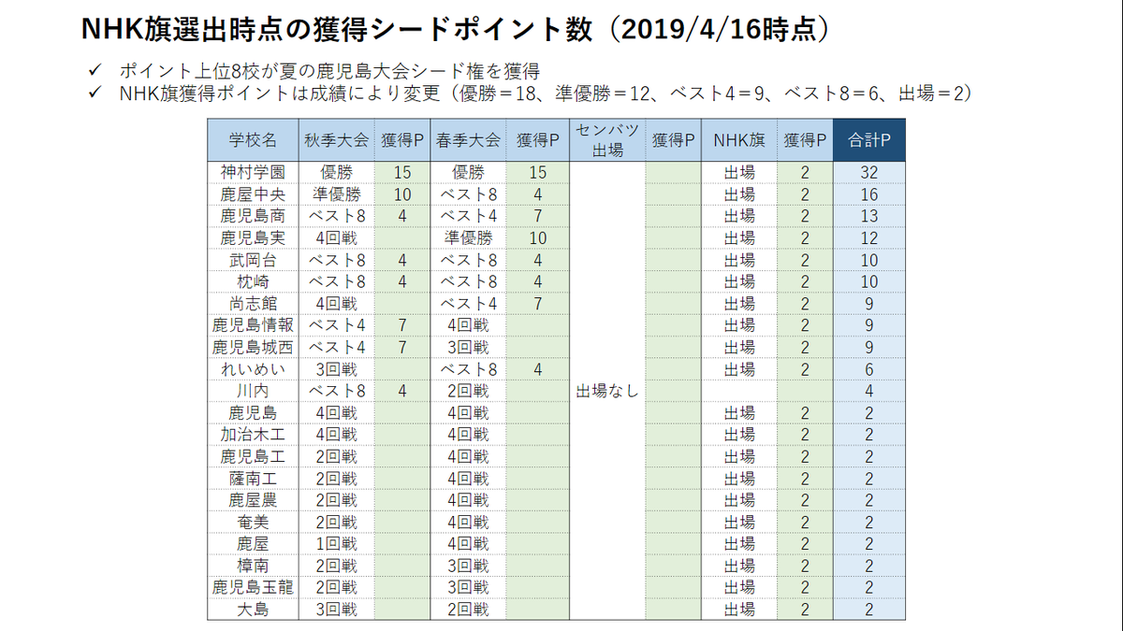Viewport: 1123px width, 631px height.
Task: Click the 1回戦 autumn result cell
Action: point(336,543)
